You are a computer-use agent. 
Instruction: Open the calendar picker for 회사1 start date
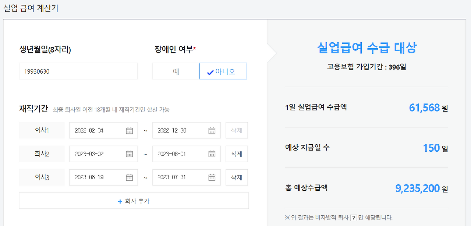pos(129,130)
